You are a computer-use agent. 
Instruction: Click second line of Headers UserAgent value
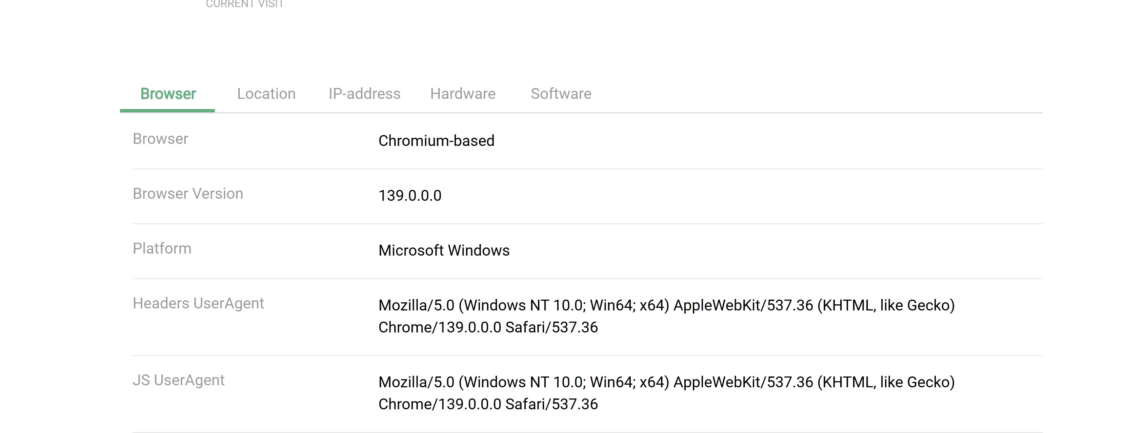click(488, 327)
